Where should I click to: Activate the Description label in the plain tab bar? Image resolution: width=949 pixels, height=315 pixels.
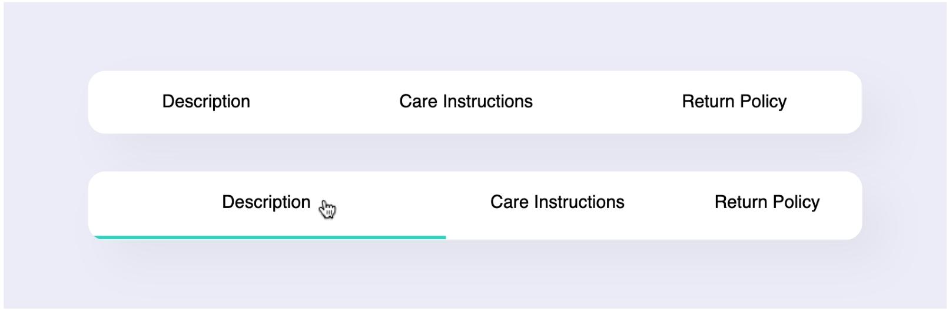point(206,102)
